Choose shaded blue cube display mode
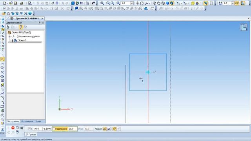Screen dimensions: 251x141 167,3
